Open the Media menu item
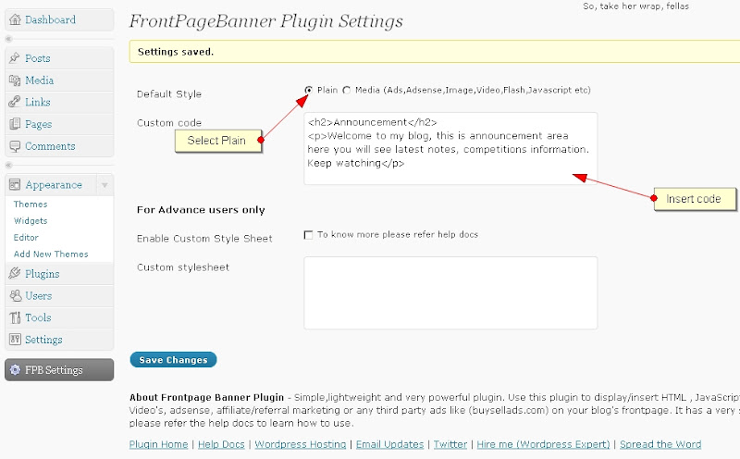The width and height of the screenshot is (740, 459). pos(39,81)
